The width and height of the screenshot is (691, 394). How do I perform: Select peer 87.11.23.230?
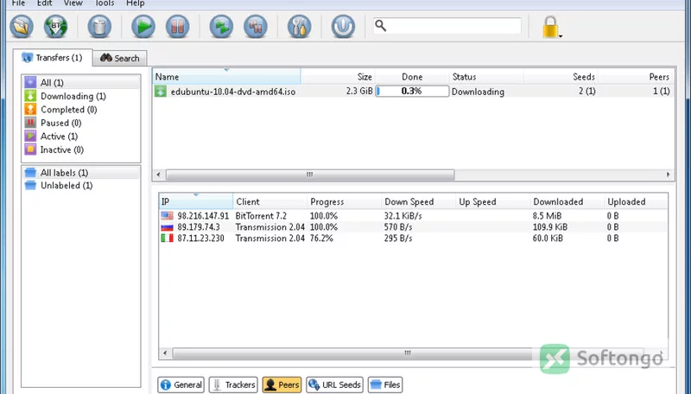[x=414, y=238]
